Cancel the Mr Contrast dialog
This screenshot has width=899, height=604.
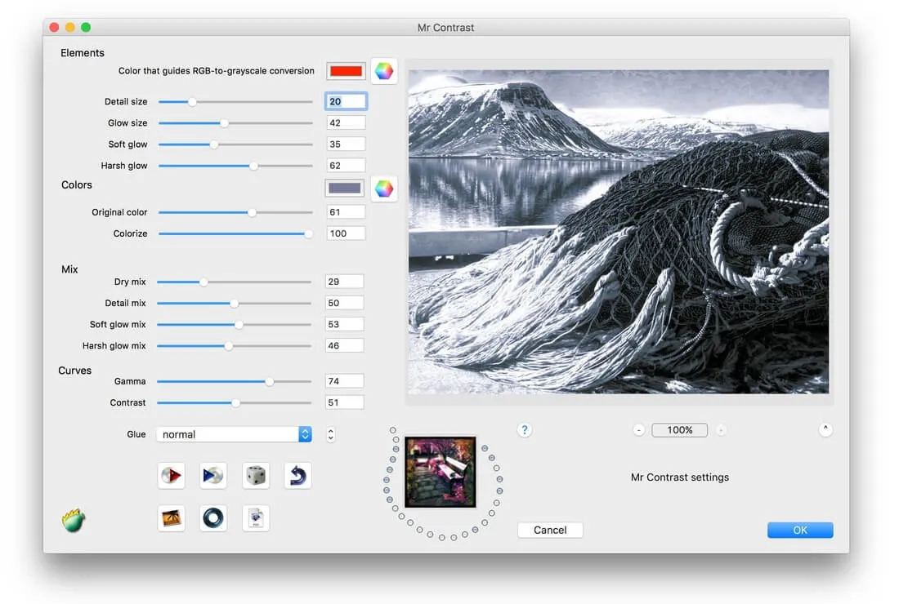[x=549, y=530]
